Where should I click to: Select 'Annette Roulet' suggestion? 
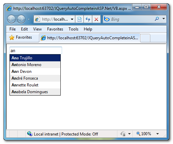(x=35, y=85)
